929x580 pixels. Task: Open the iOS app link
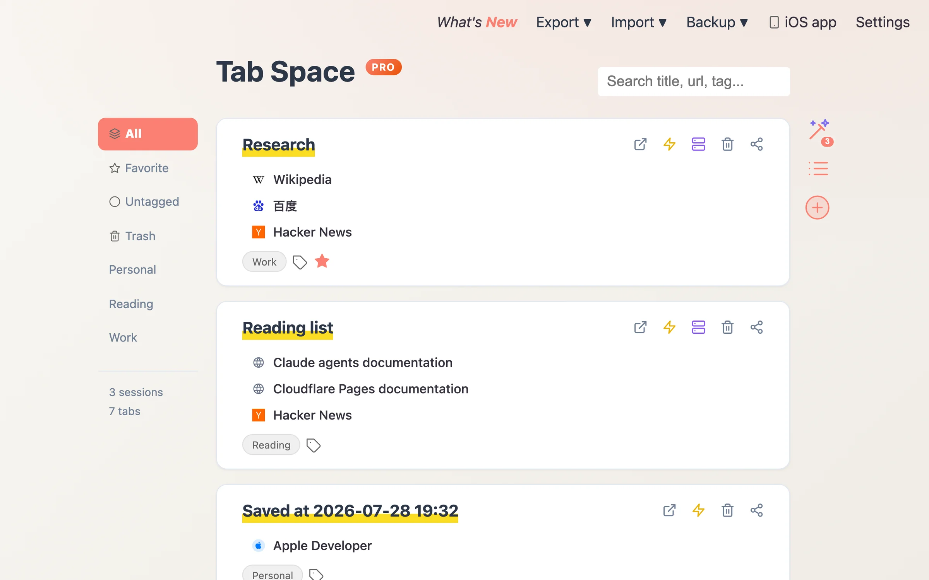coord(802,22)
